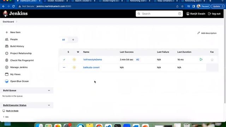Click the Fav column header
The height and width of the screenshot is (127, 226).
point(212,52)
